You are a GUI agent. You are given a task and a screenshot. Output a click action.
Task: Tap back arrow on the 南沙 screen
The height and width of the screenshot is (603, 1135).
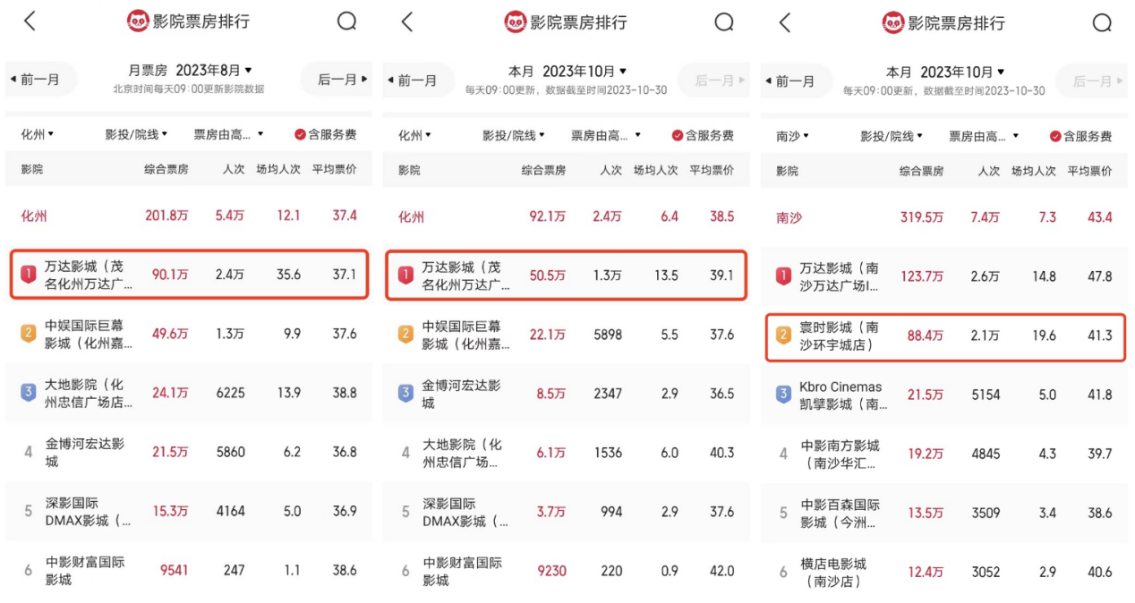point(785,21)
